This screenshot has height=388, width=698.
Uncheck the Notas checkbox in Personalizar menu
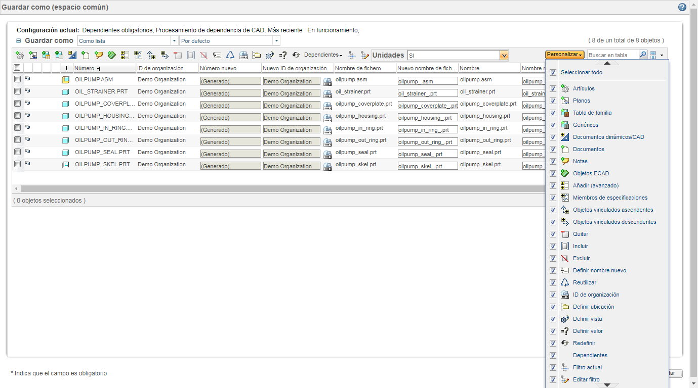553,161
